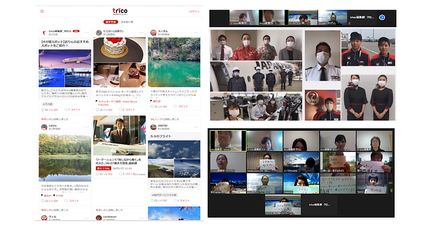Screen dimensions: 432x227
Task: Open the にこぴー(出戻り) user avatar
Action: (99, 32)
